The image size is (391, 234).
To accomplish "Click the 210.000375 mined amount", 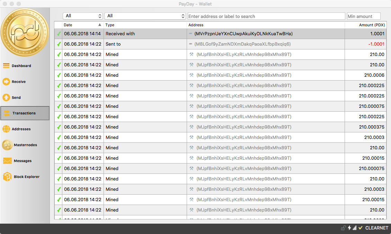I will [x=372, y=127].
